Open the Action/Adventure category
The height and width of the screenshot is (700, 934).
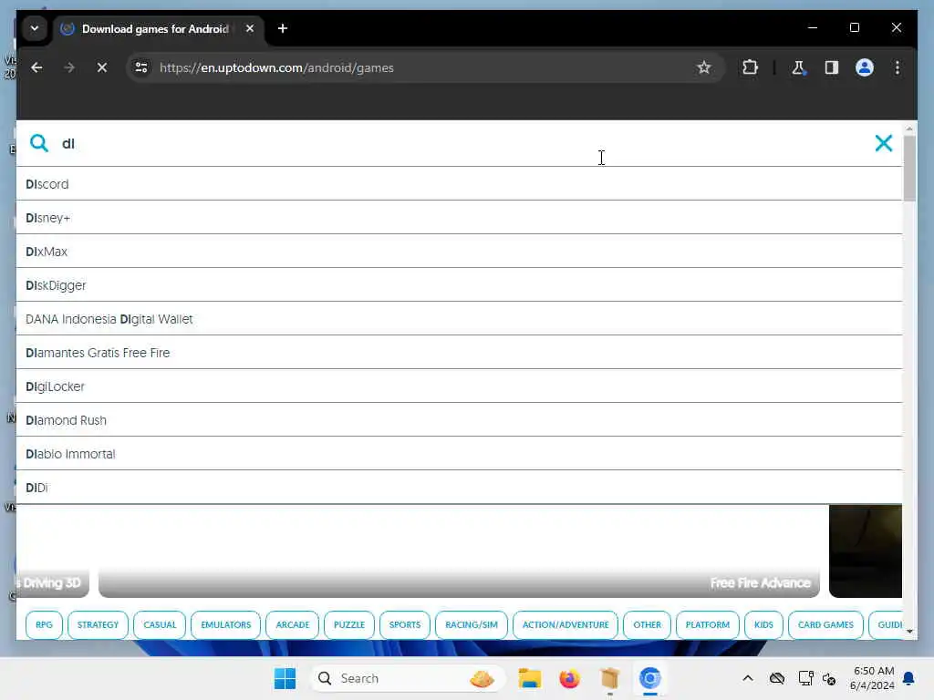(x=566, y=624)
